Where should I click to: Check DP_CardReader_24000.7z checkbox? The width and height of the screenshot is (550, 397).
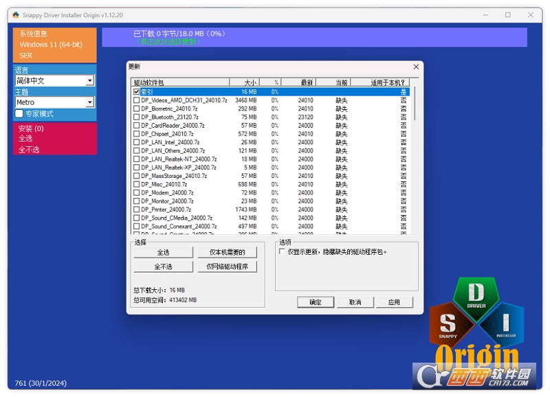(136, 126)
